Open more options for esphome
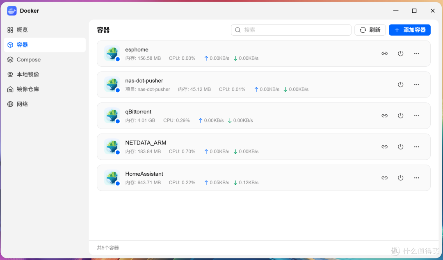443x260 pixels. (417, 54)
